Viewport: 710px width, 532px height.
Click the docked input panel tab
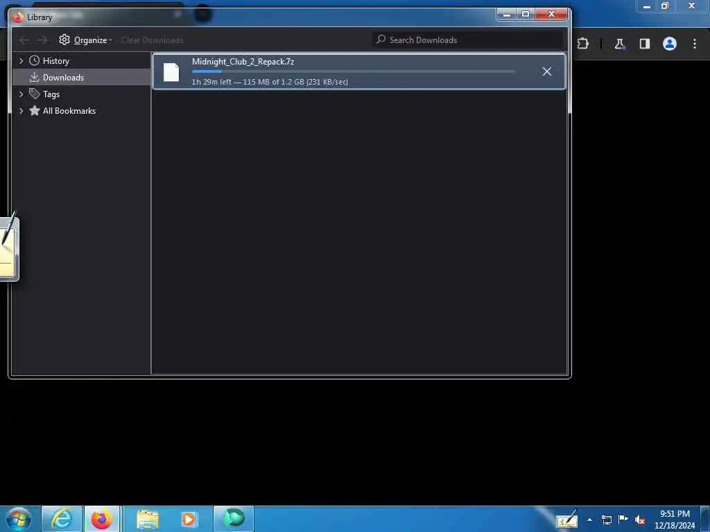pyautogui.click(x=9, y=248)
